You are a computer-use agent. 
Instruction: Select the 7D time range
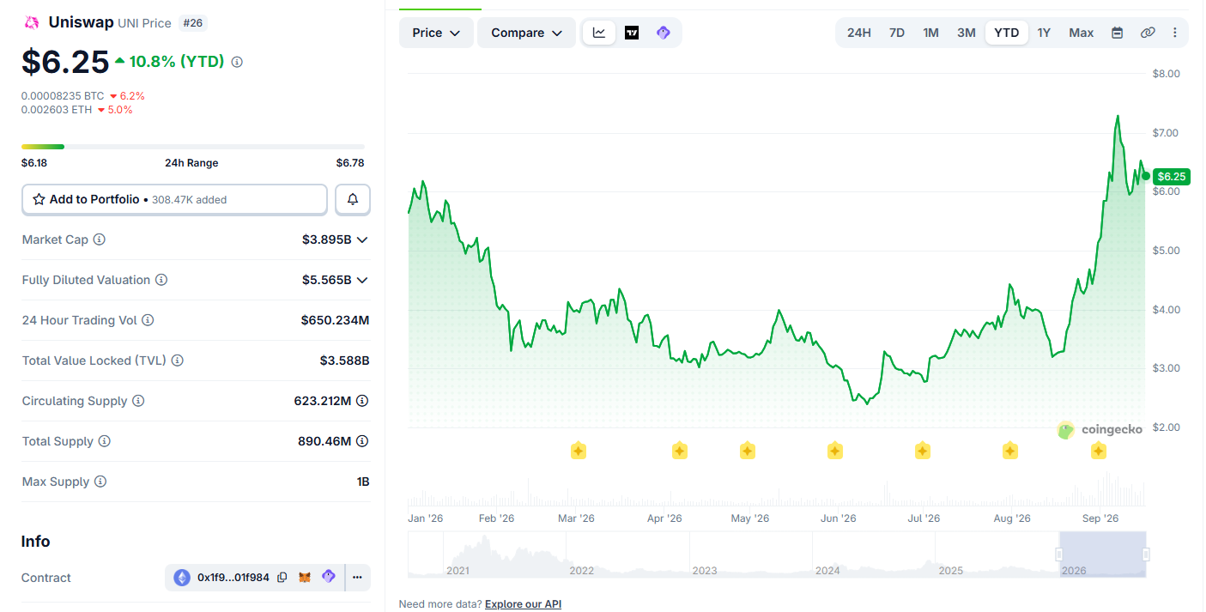(897, 33)
